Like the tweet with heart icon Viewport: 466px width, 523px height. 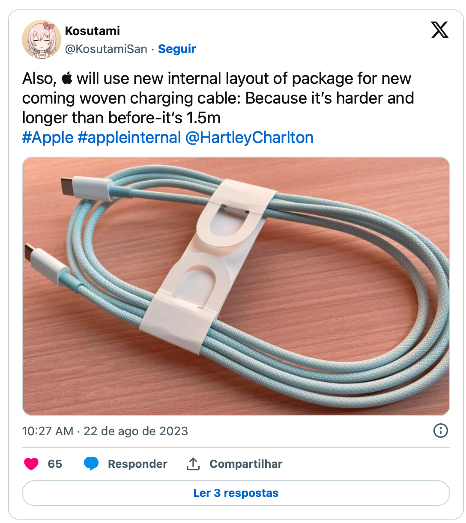tap(31, 464)
